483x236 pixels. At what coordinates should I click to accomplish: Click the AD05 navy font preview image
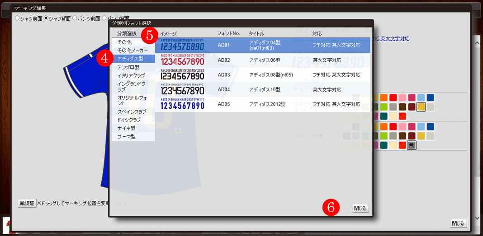pyautogui.click(x=182, y=104)
